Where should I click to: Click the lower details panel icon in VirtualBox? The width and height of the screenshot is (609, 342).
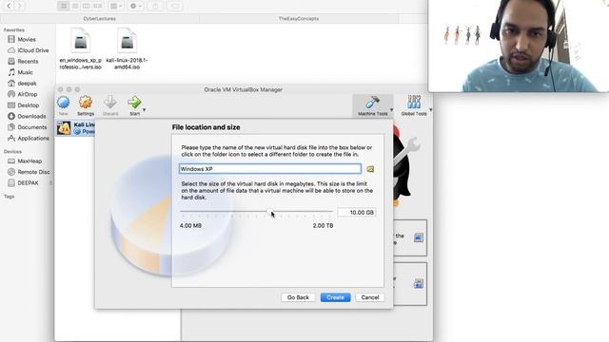(419, 283)
